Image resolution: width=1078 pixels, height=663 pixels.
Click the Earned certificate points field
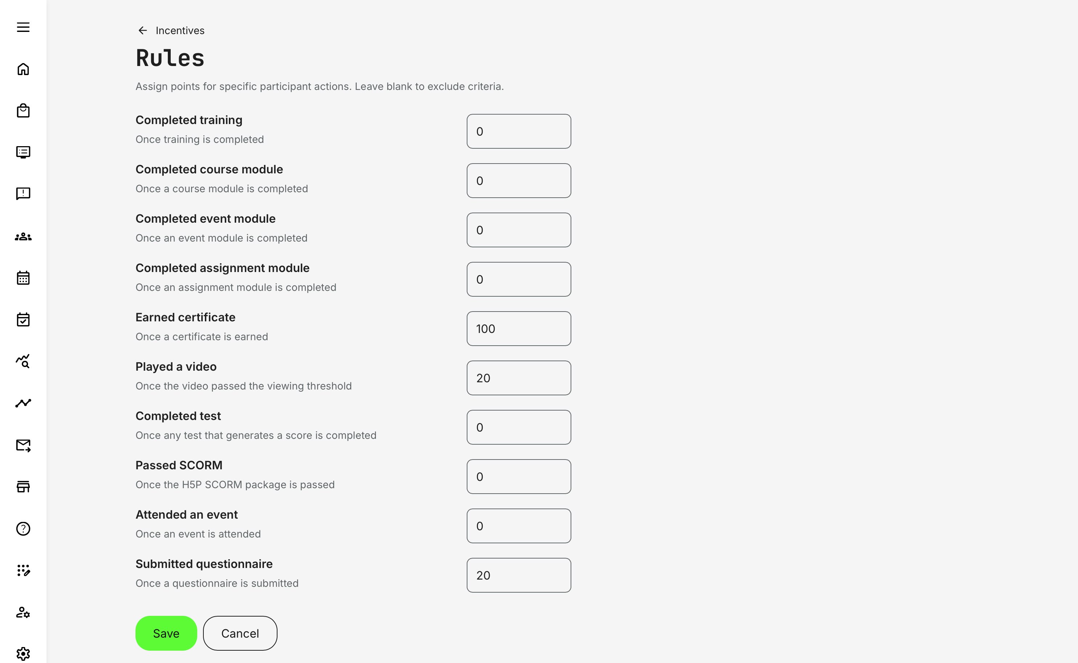[519, 329]
